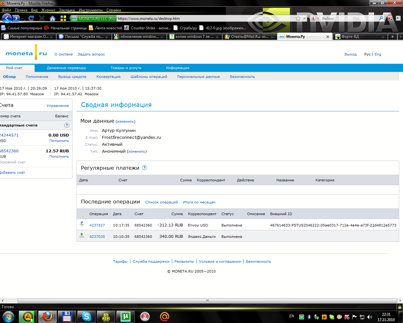Viewport: 403px width, 323px height.
Task: Click the 12.57 RUB balance value
Action: point(57,151)
